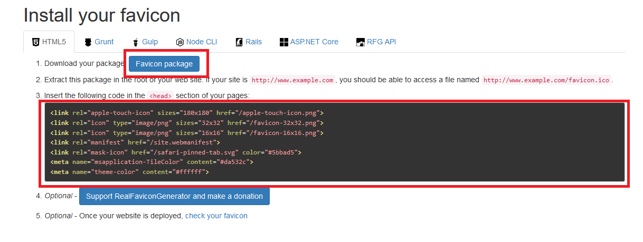This screenshot has height=242, width=643.
Task: Click the RFG API tab icon
Action: pyautogui.click(x=361, y=42)
